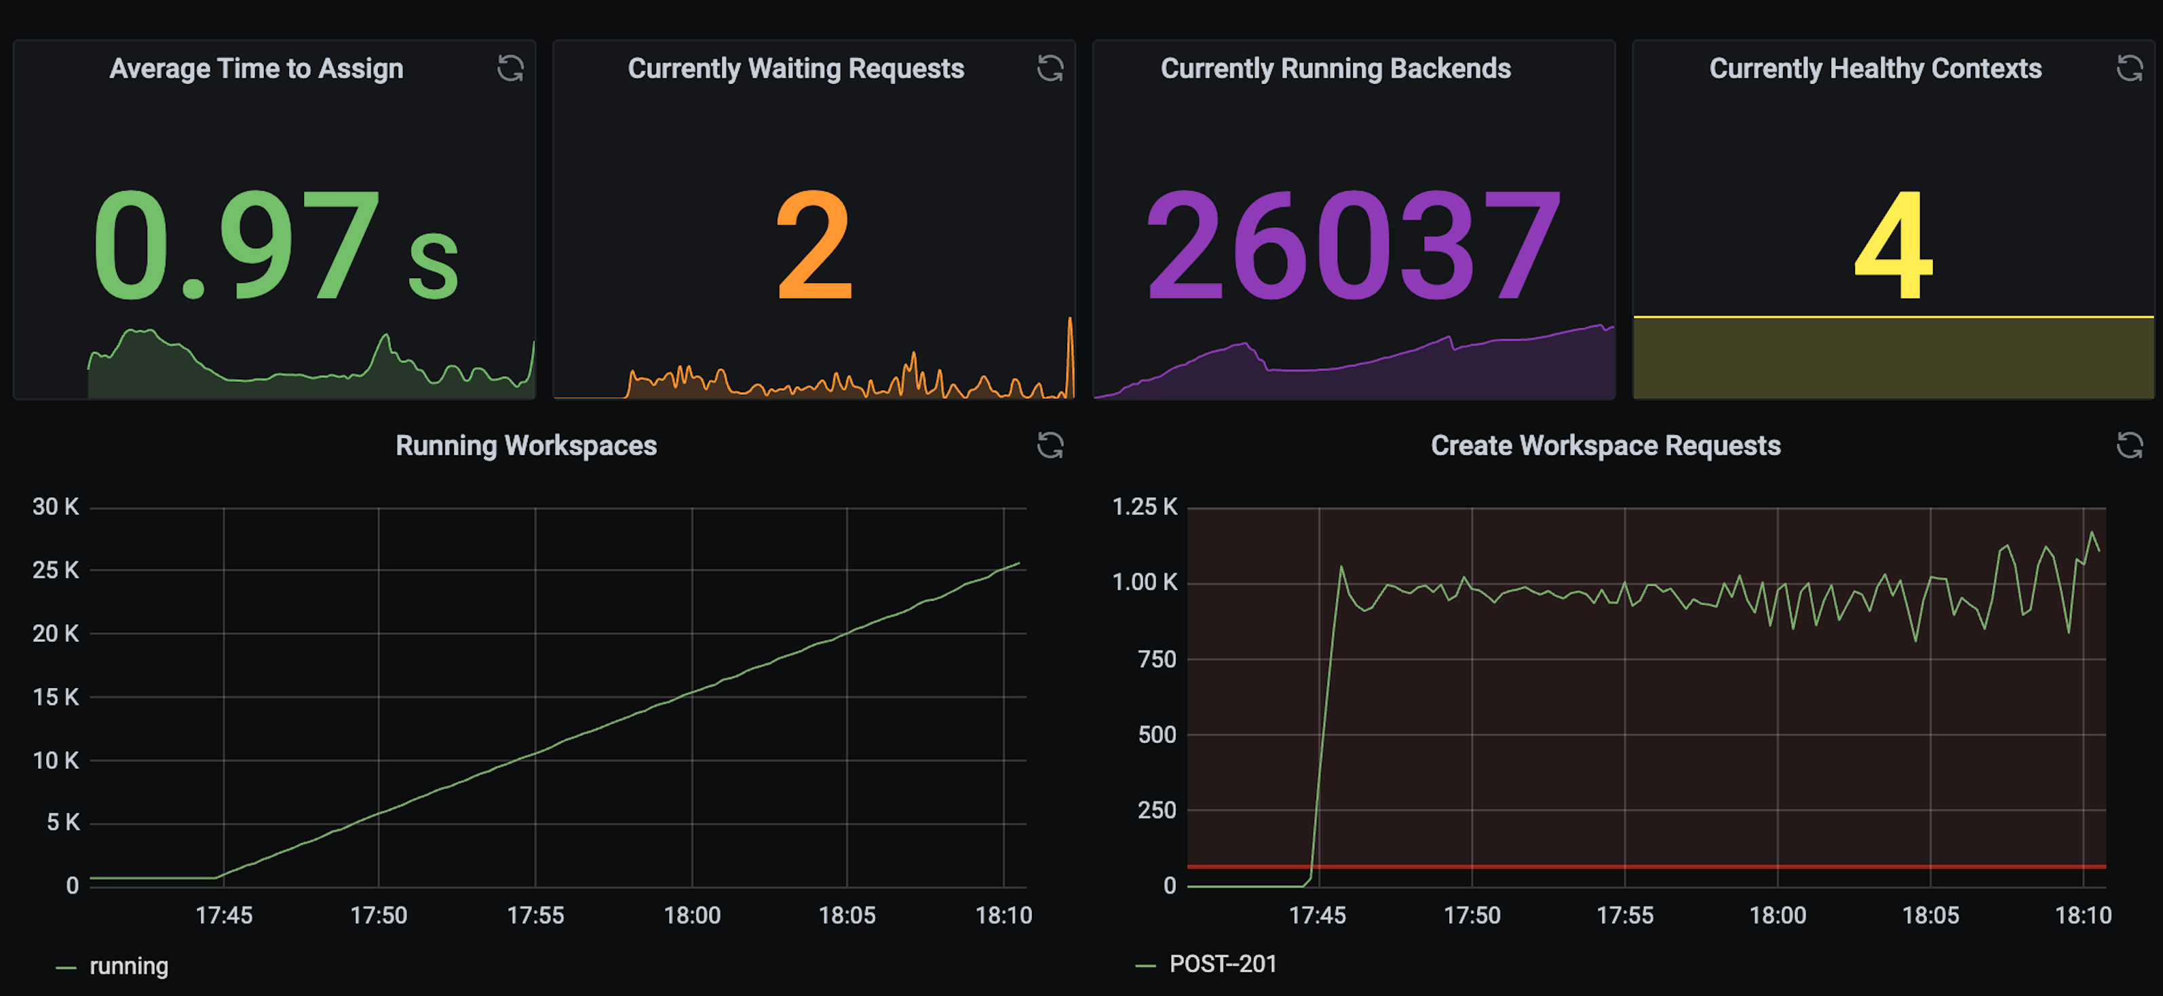Click green color line beside running legend
Viewport: 2163px width, 996px height.
pos(66,968)
